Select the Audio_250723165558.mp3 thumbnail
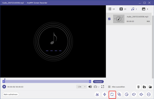Image resolution: width=154 pixels, height=99 pixels. click(119, 19)
